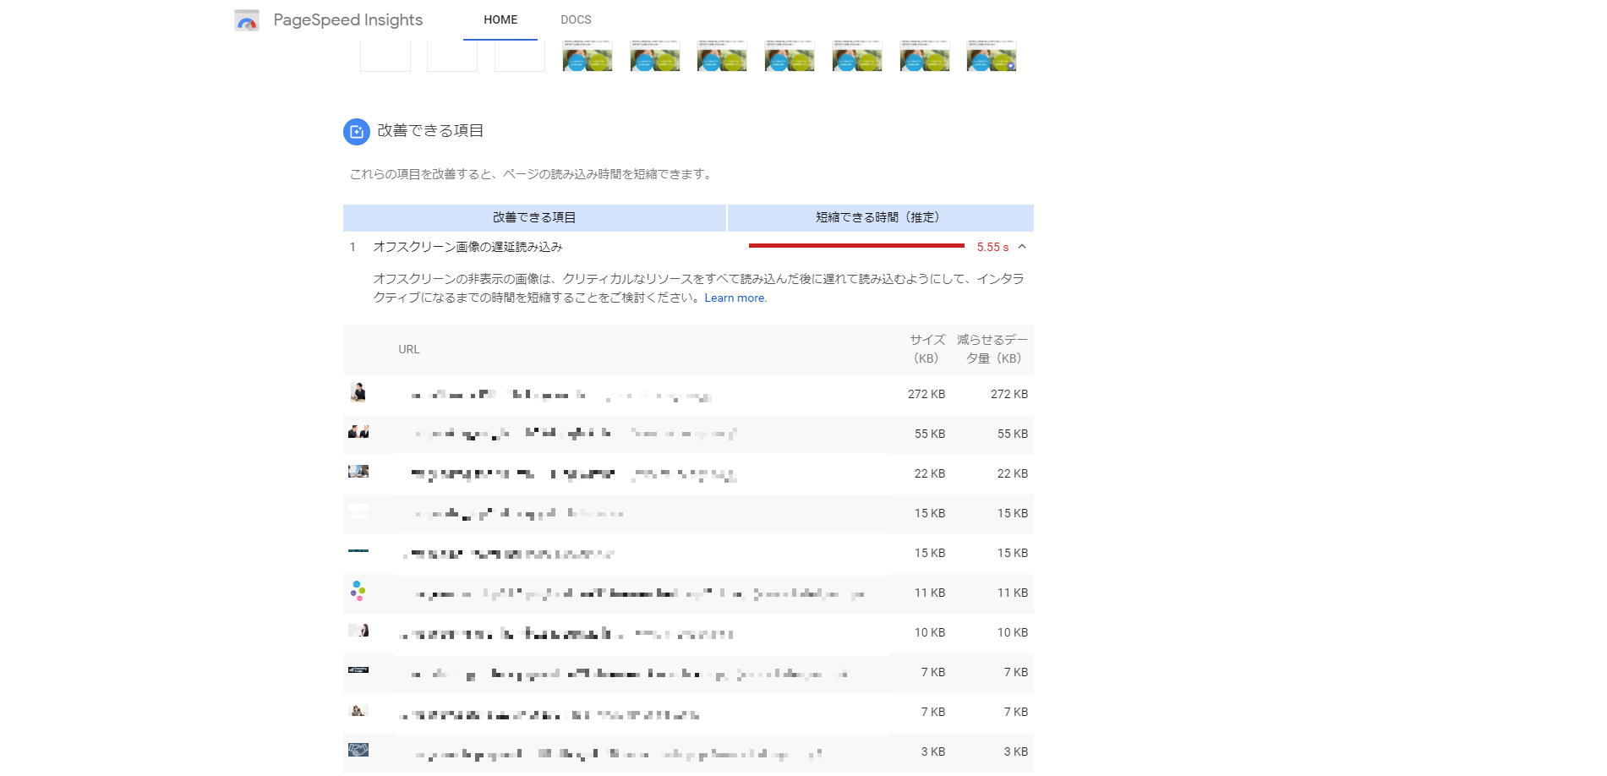Click the 10 KB row image thumbnail
1607x776 pixels.
click(358, 631)
